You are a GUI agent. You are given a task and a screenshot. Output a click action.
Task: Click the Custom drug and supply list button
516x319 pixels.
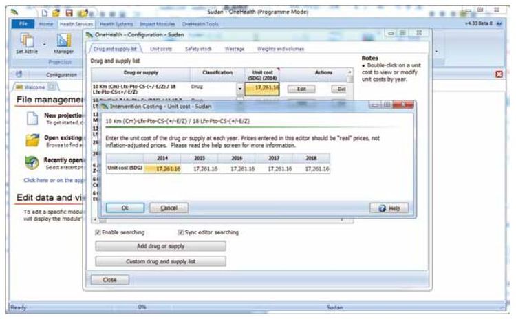tap(160, 261)
